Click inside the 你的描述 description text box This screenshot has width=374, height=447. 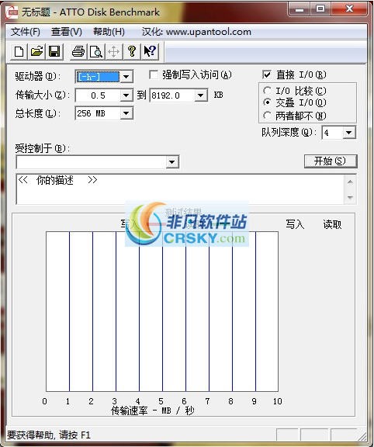click(181, 189)
